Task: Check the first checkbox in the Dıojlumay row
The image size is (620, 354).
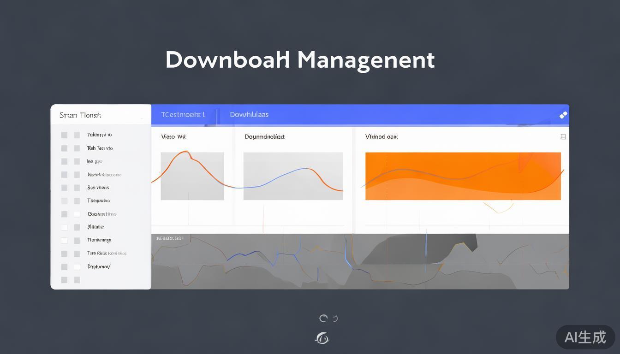Action: [64, 267]
